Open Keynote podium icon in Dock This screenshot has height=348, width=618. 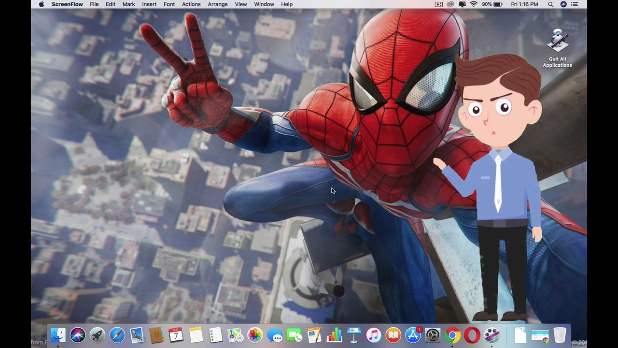coord(354,335)
